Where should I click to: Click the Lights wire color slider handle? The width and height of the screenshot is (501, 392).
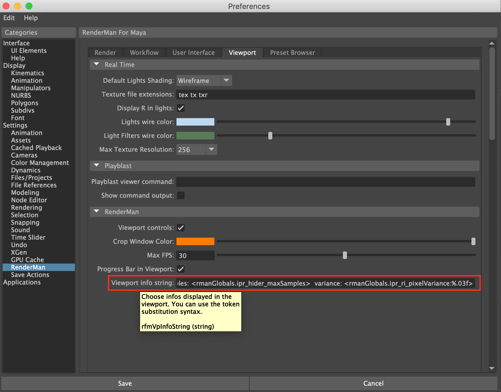pos(448,122)
